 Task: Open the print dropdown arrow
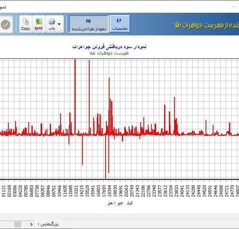coord(59,24)
